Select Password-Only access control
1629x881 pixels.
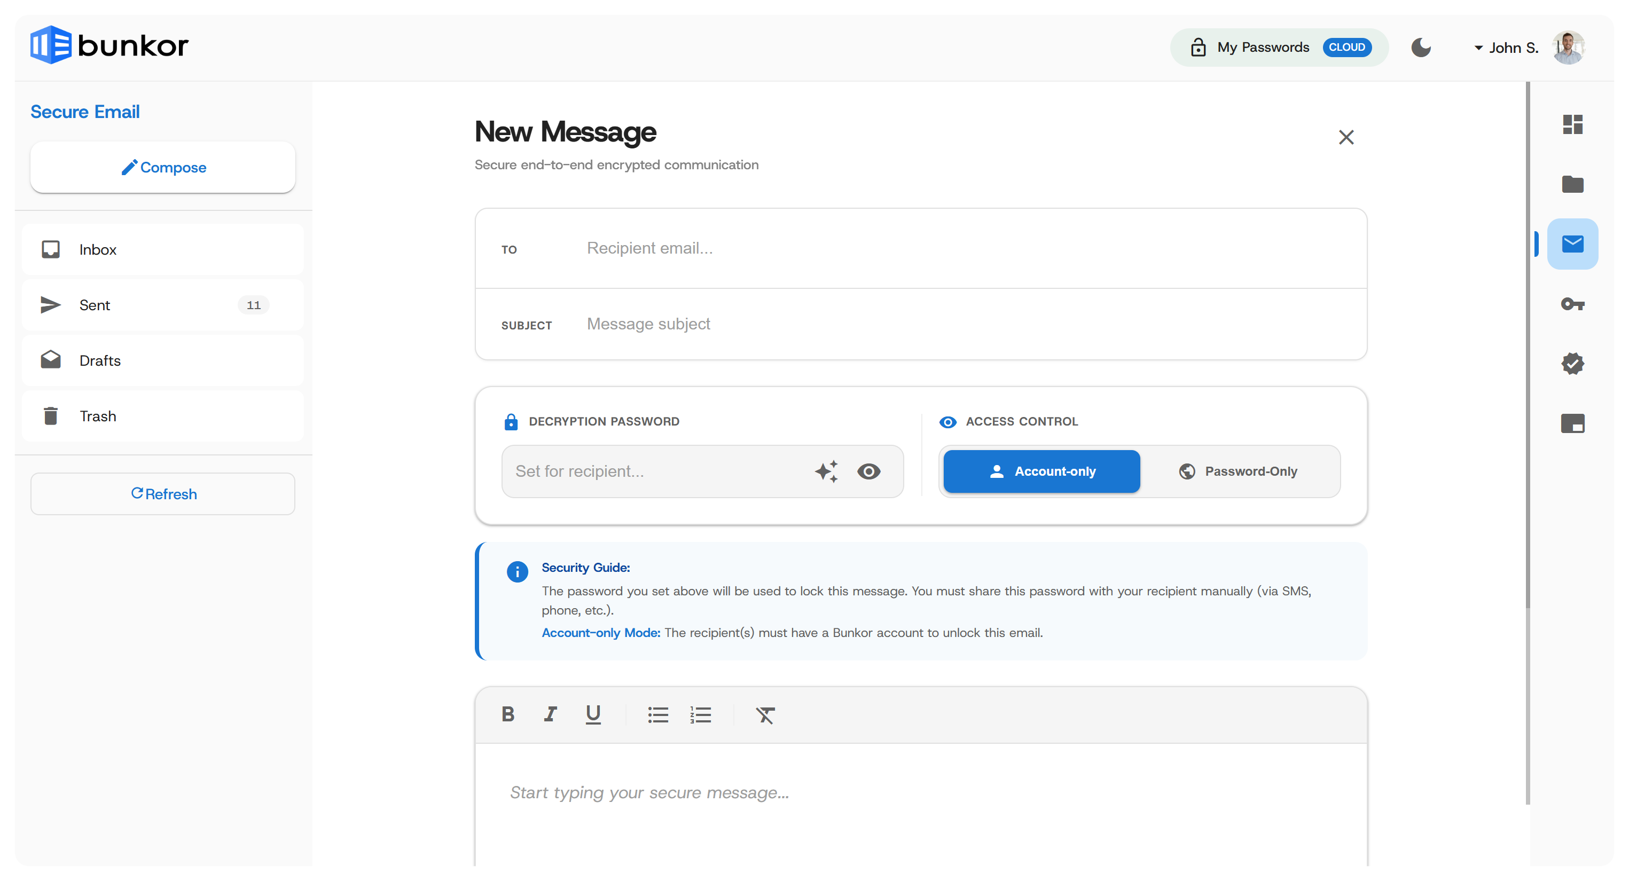[x=1238, y=471]
